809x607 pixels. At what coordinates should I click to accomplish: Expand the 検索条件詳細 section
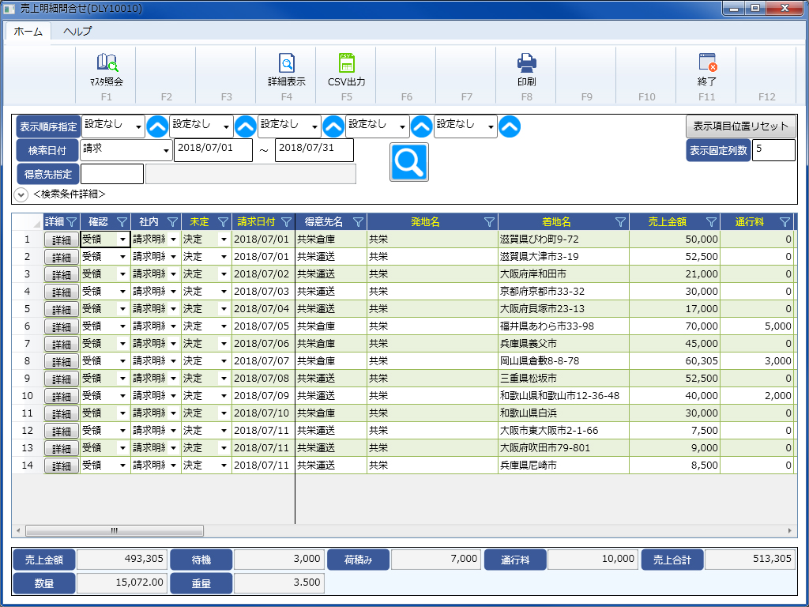(21, 194)
